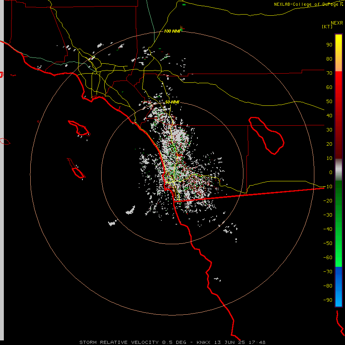The image size is (345, 345).
Task: Pick the bright green band near -60 on color bar
Action: pyautogui.click(x=338, y=258)
